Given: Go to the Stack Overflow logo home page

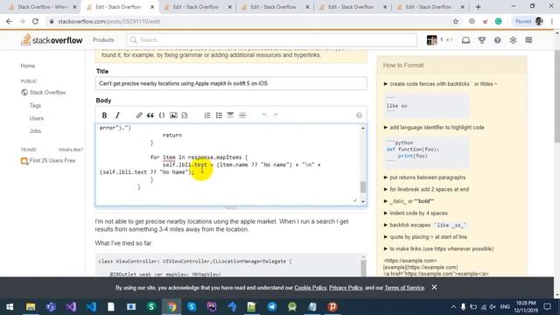Looking at the screenshot, I should (x=52, y=40).
